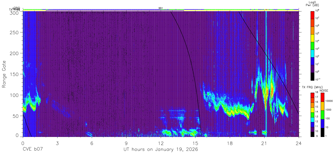Click the bright vertical cyan stripe just after 21 UT

coord(266,74)
